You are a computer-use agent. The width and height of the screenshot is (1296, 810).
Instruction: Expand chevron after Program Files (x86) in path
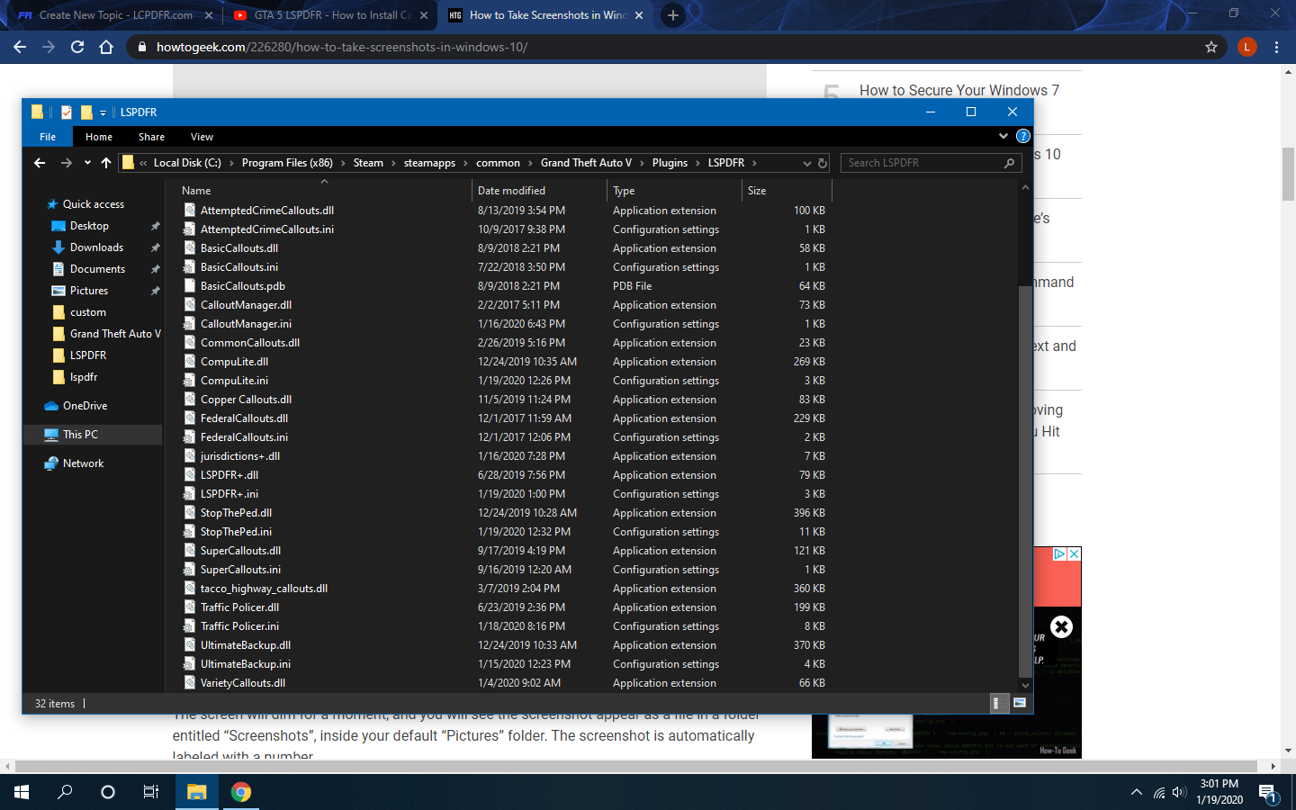click(343, 163)
